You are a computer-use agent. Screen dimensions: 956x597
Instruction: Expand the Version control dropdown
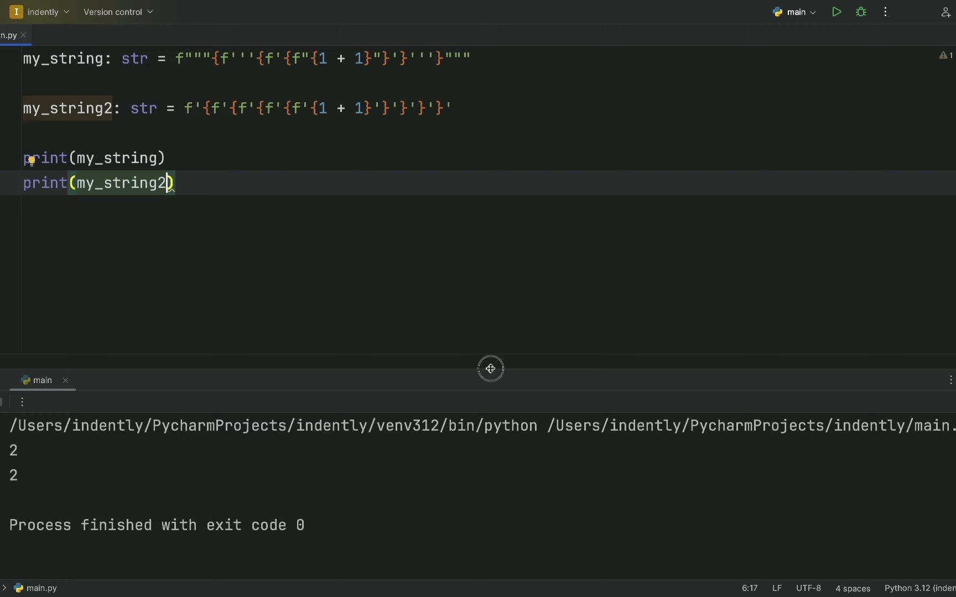coord(118,12)
